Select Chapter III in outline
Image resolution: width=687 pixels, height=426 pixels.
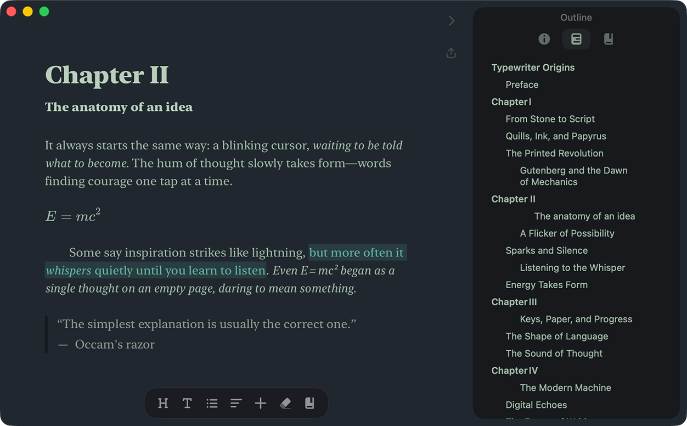click(514, 302)
